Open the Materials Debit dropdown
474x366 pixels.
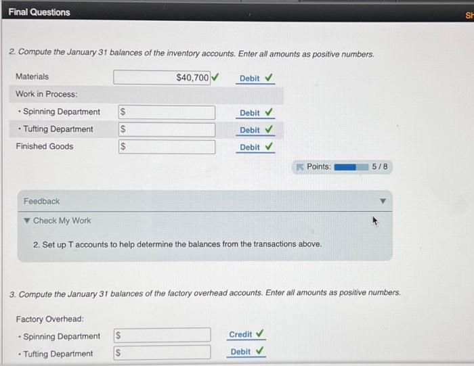click(x=255, y=78)
